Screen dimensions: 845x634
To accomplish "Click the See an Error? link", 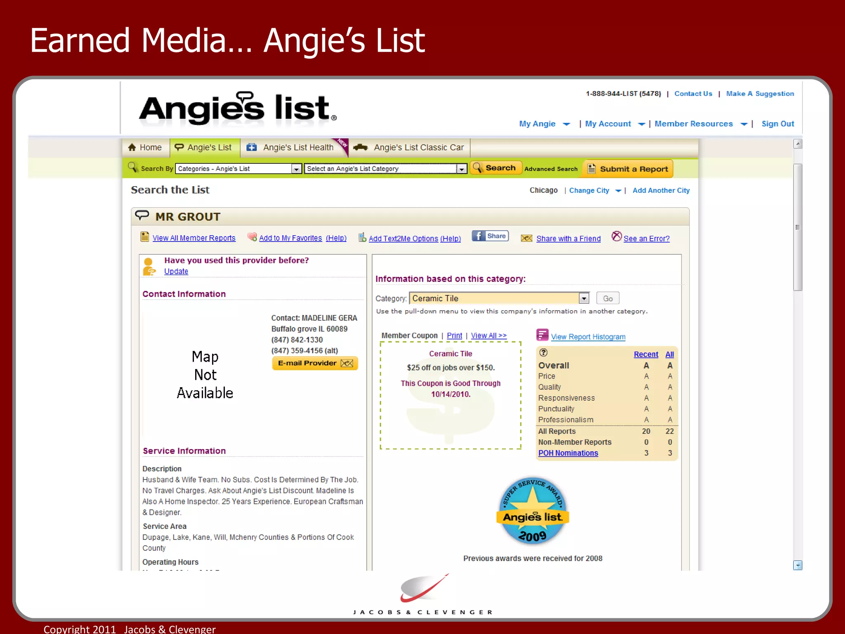I will pos(647,239).
